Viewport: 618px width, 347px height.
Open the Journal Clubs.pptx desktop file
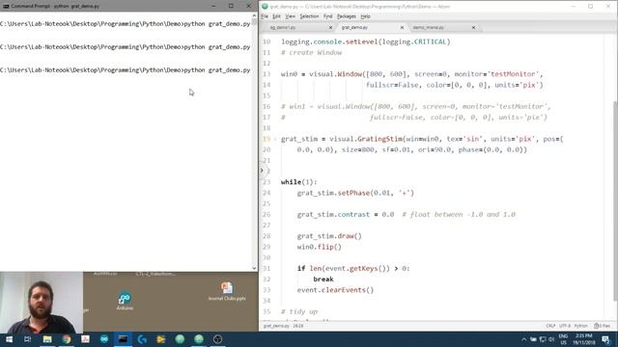(x=227, y=291)
